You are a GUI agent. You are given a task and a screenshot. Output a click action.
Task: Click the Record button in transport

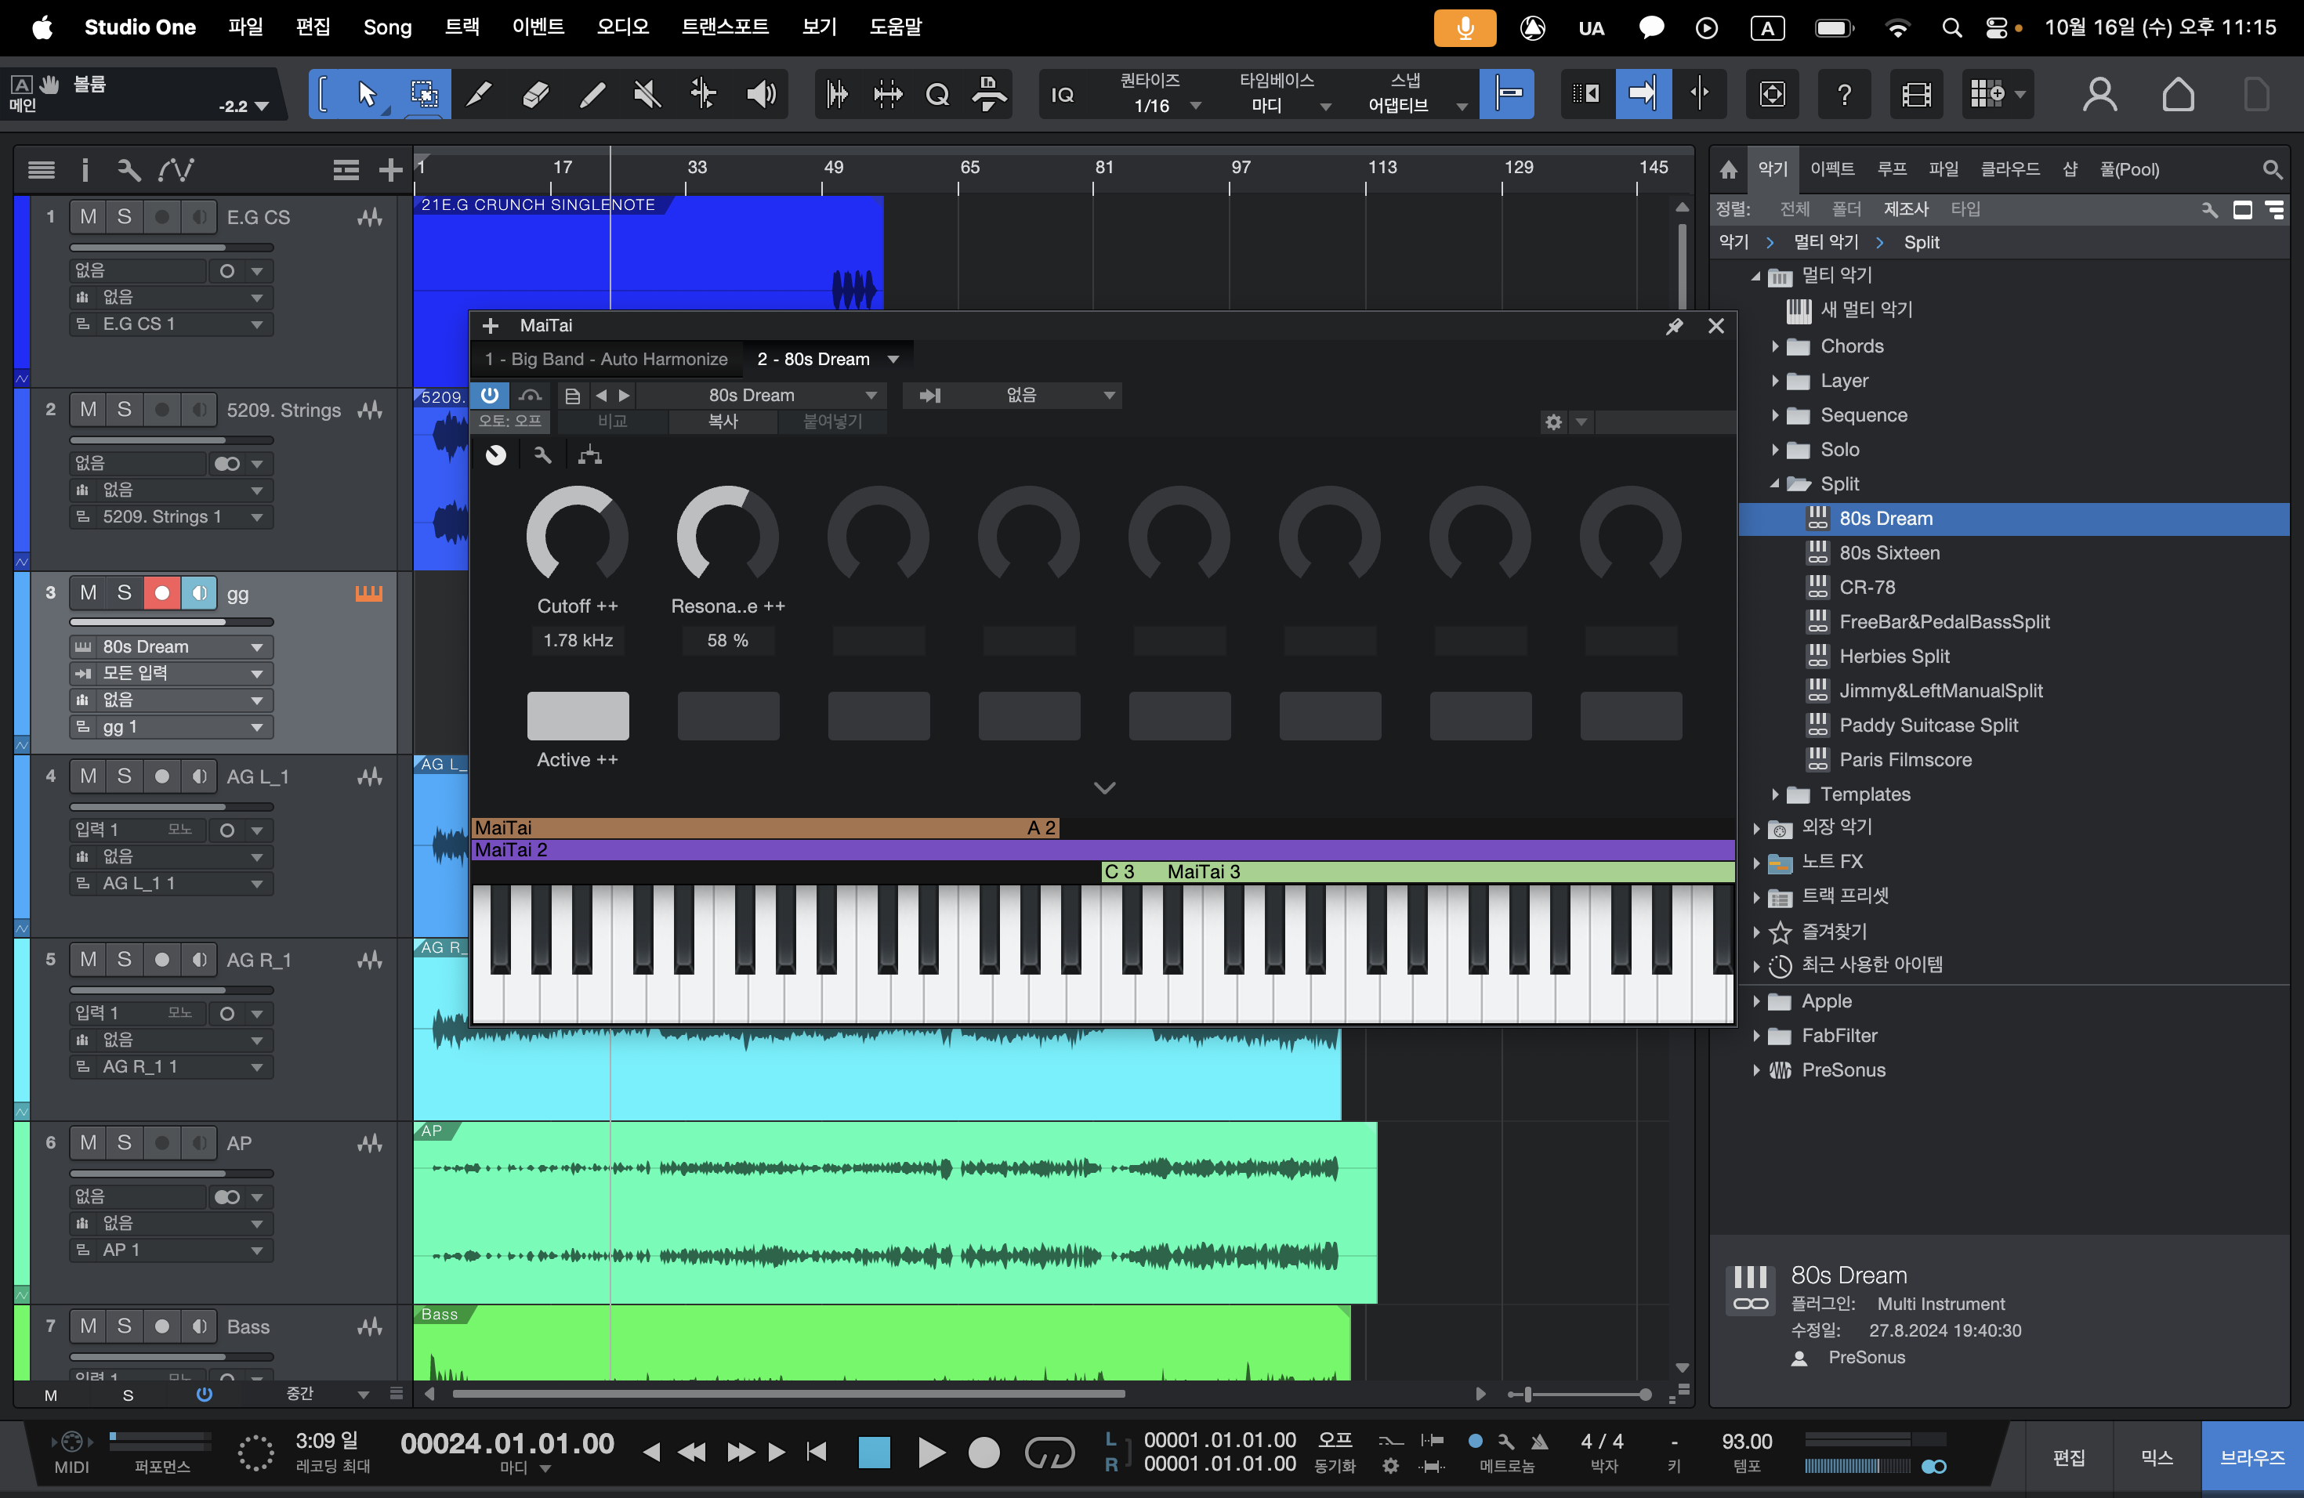point(984,1453)
